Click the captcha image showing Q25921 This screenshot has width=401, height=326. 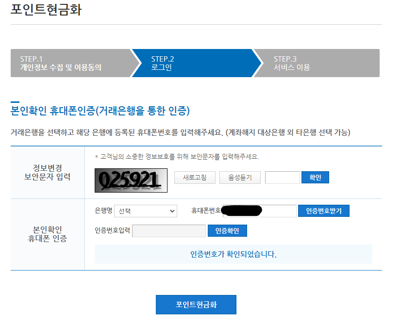click(131, 180)
